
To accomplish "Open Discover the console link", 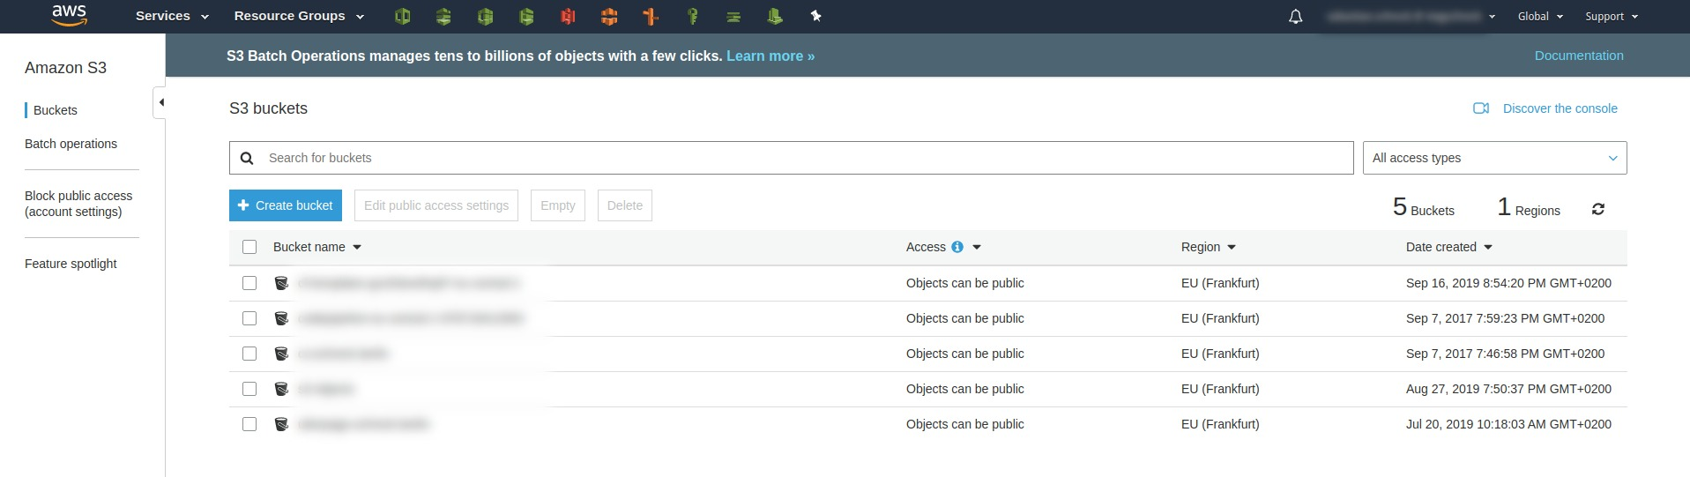I will click(x=1560, y=108).
